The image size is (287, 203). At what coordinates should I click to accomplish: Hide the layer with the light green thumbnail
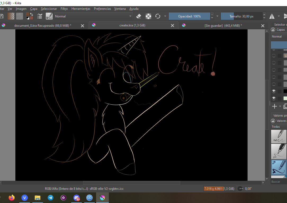pyautogui.click(x=274, y=98)
